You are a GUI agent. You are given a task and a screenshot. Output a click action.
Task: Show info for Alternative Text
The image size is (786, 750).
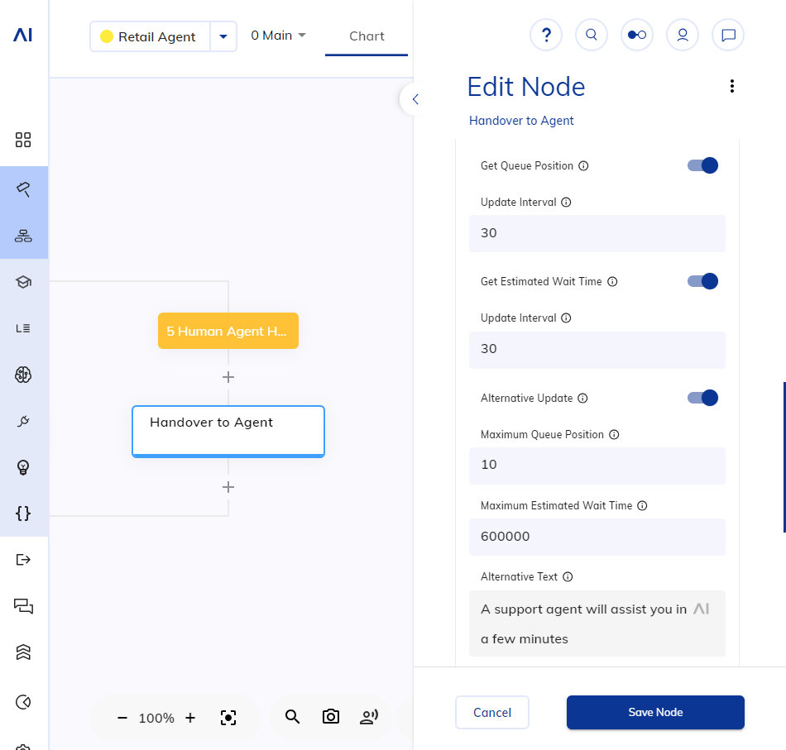tap(568, 577)
